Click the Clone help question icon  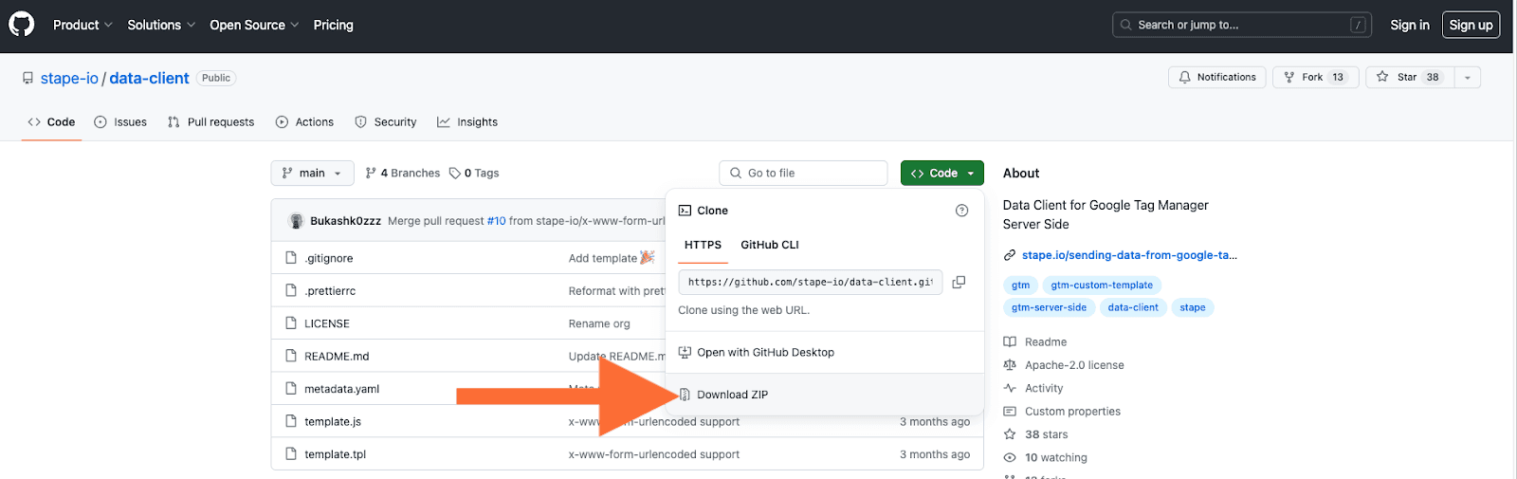coord(961,211)
